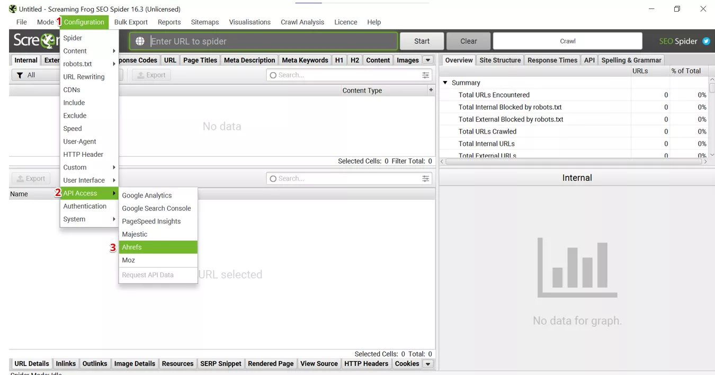This screenshot has height=375, width=715.
Task: Click the globe icon in the URL bar
Action: (x=140, y=41)
